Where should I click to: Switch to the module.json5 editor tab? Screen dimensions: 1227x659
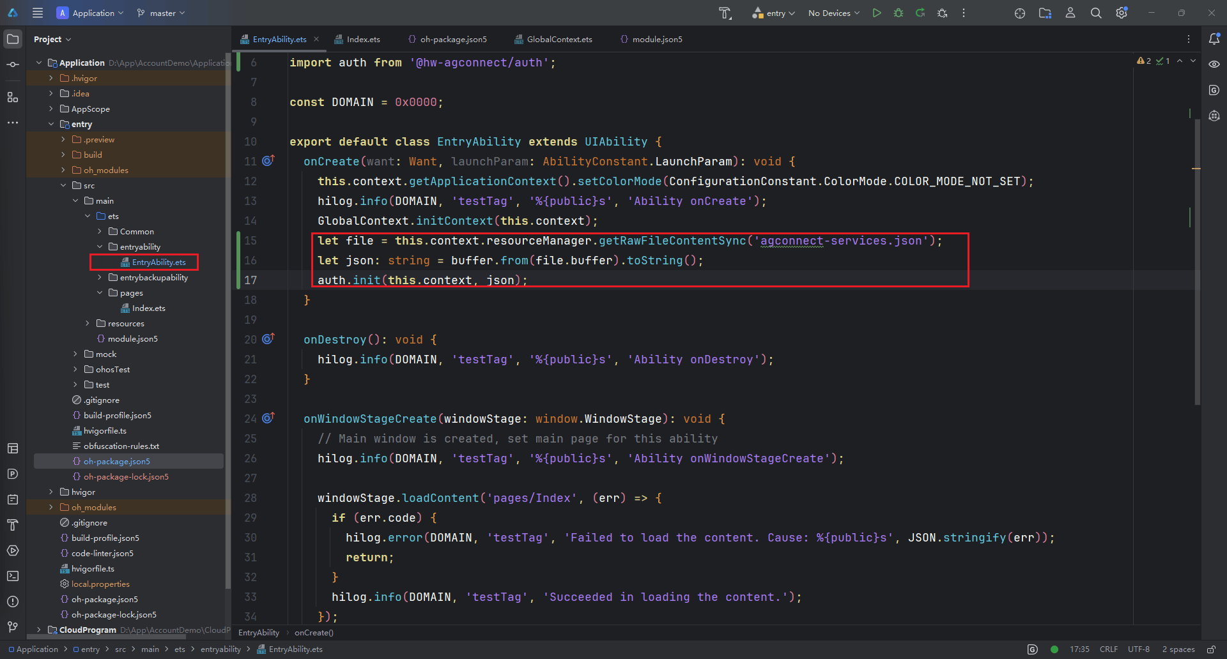(656, 40)
